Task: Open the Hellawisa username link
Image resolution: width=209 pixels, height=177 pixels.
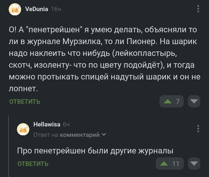Action: pos(47,124)
